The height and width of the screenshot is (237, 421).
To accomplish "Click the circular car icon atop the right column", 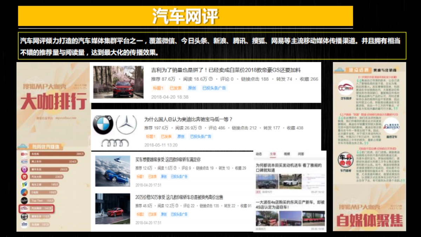I will [x=339, y=70].
